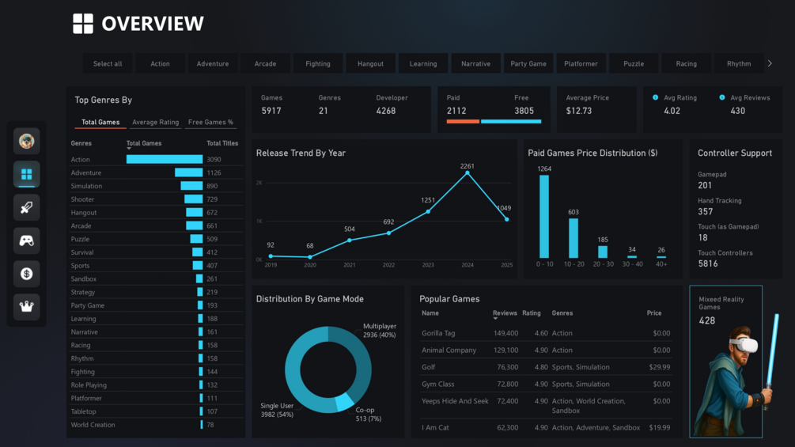Select the World Creation genre row
The width and height of the screenshot is (795, 447).
pos(156,425)
